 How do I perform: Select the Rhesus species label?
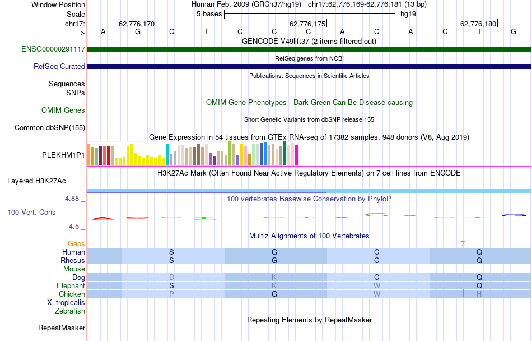[x=73, y=261]
